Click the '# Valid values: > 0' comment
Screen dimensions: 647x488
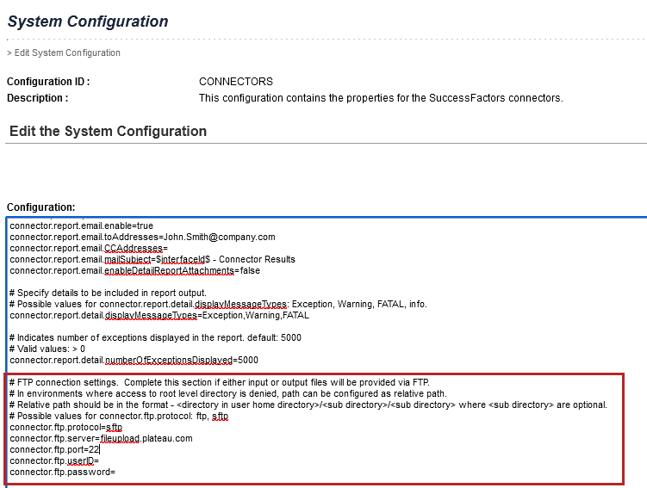point(47,349)
